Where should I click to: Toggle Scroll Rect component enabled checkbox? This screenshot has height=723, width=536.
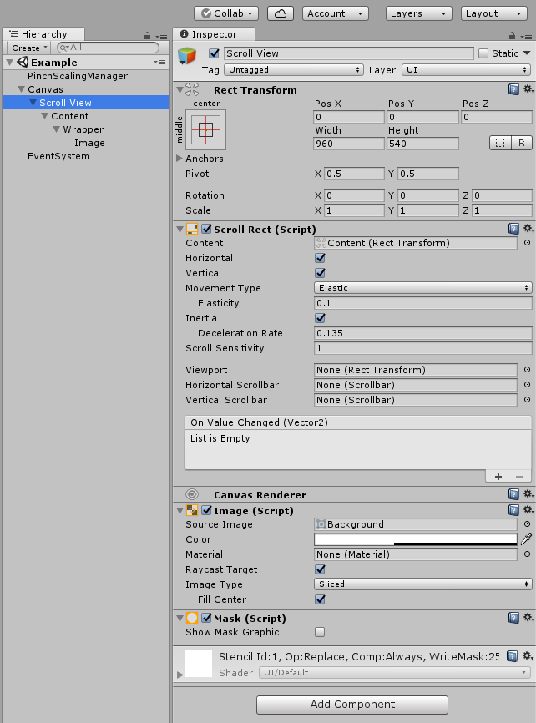click(x=207, y=229)
